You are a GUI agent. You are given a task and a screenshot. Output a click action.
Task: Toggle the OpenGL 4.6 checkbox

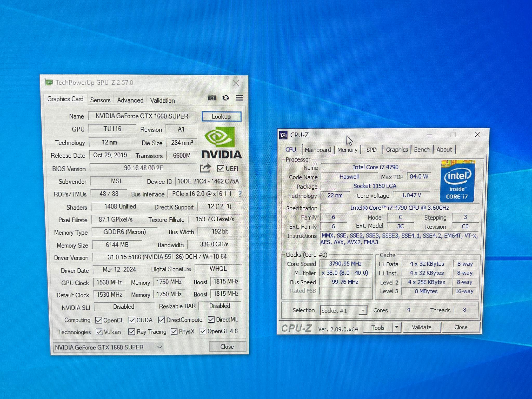[203, 331]
